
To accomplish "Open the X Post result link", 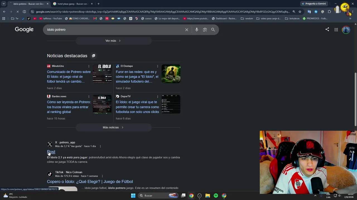I will point(51,152).
